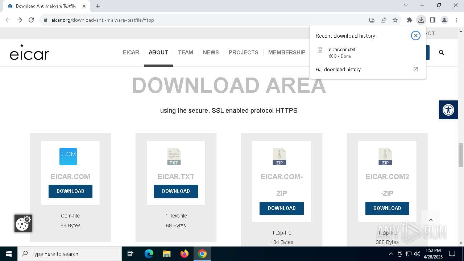This screenshot has width=464, height=261.
Task: Show hidden system tray icons
Action: (391, 254)
